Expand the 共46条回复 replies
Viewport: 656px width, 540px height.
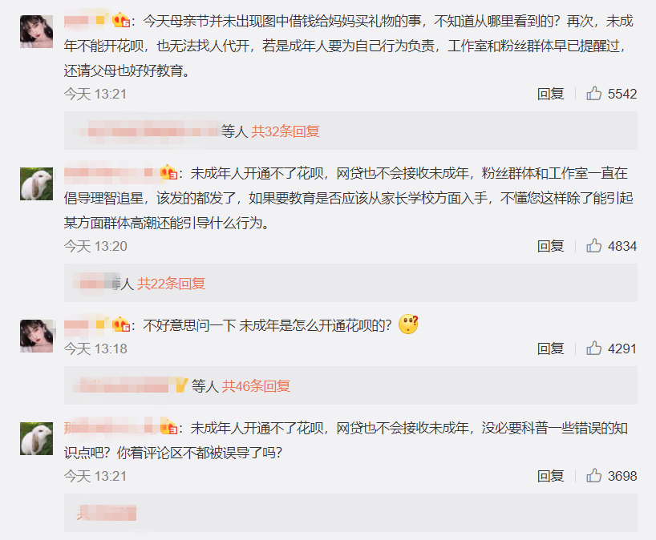[x=256, y=386]
